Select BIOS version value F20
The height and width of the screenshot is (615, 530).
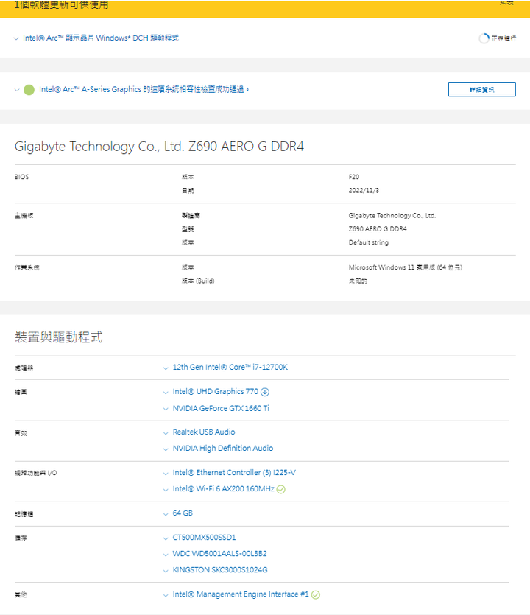354,177
